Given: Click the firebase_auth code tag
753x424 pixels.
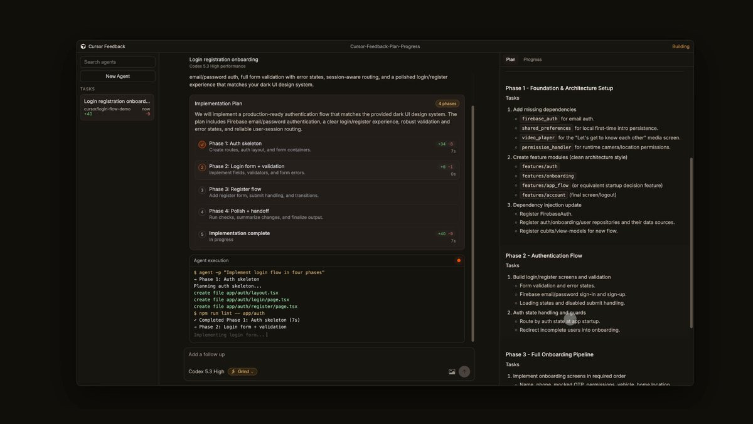Looking at the screenshot, I should (x=540, y=119).
